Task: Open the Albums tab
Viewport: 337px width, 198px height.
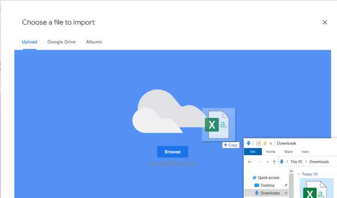Action: coord(94,42)
